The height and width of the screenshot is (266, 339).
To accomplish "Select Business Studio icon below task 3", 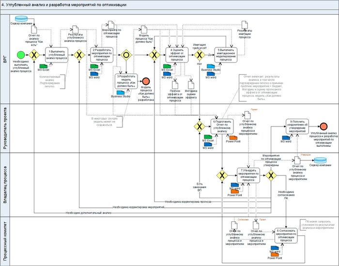I will pos(120,91).
